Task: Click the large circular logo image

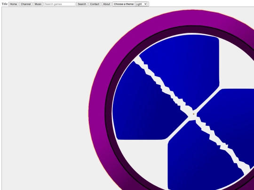Action: coord(171,99)
